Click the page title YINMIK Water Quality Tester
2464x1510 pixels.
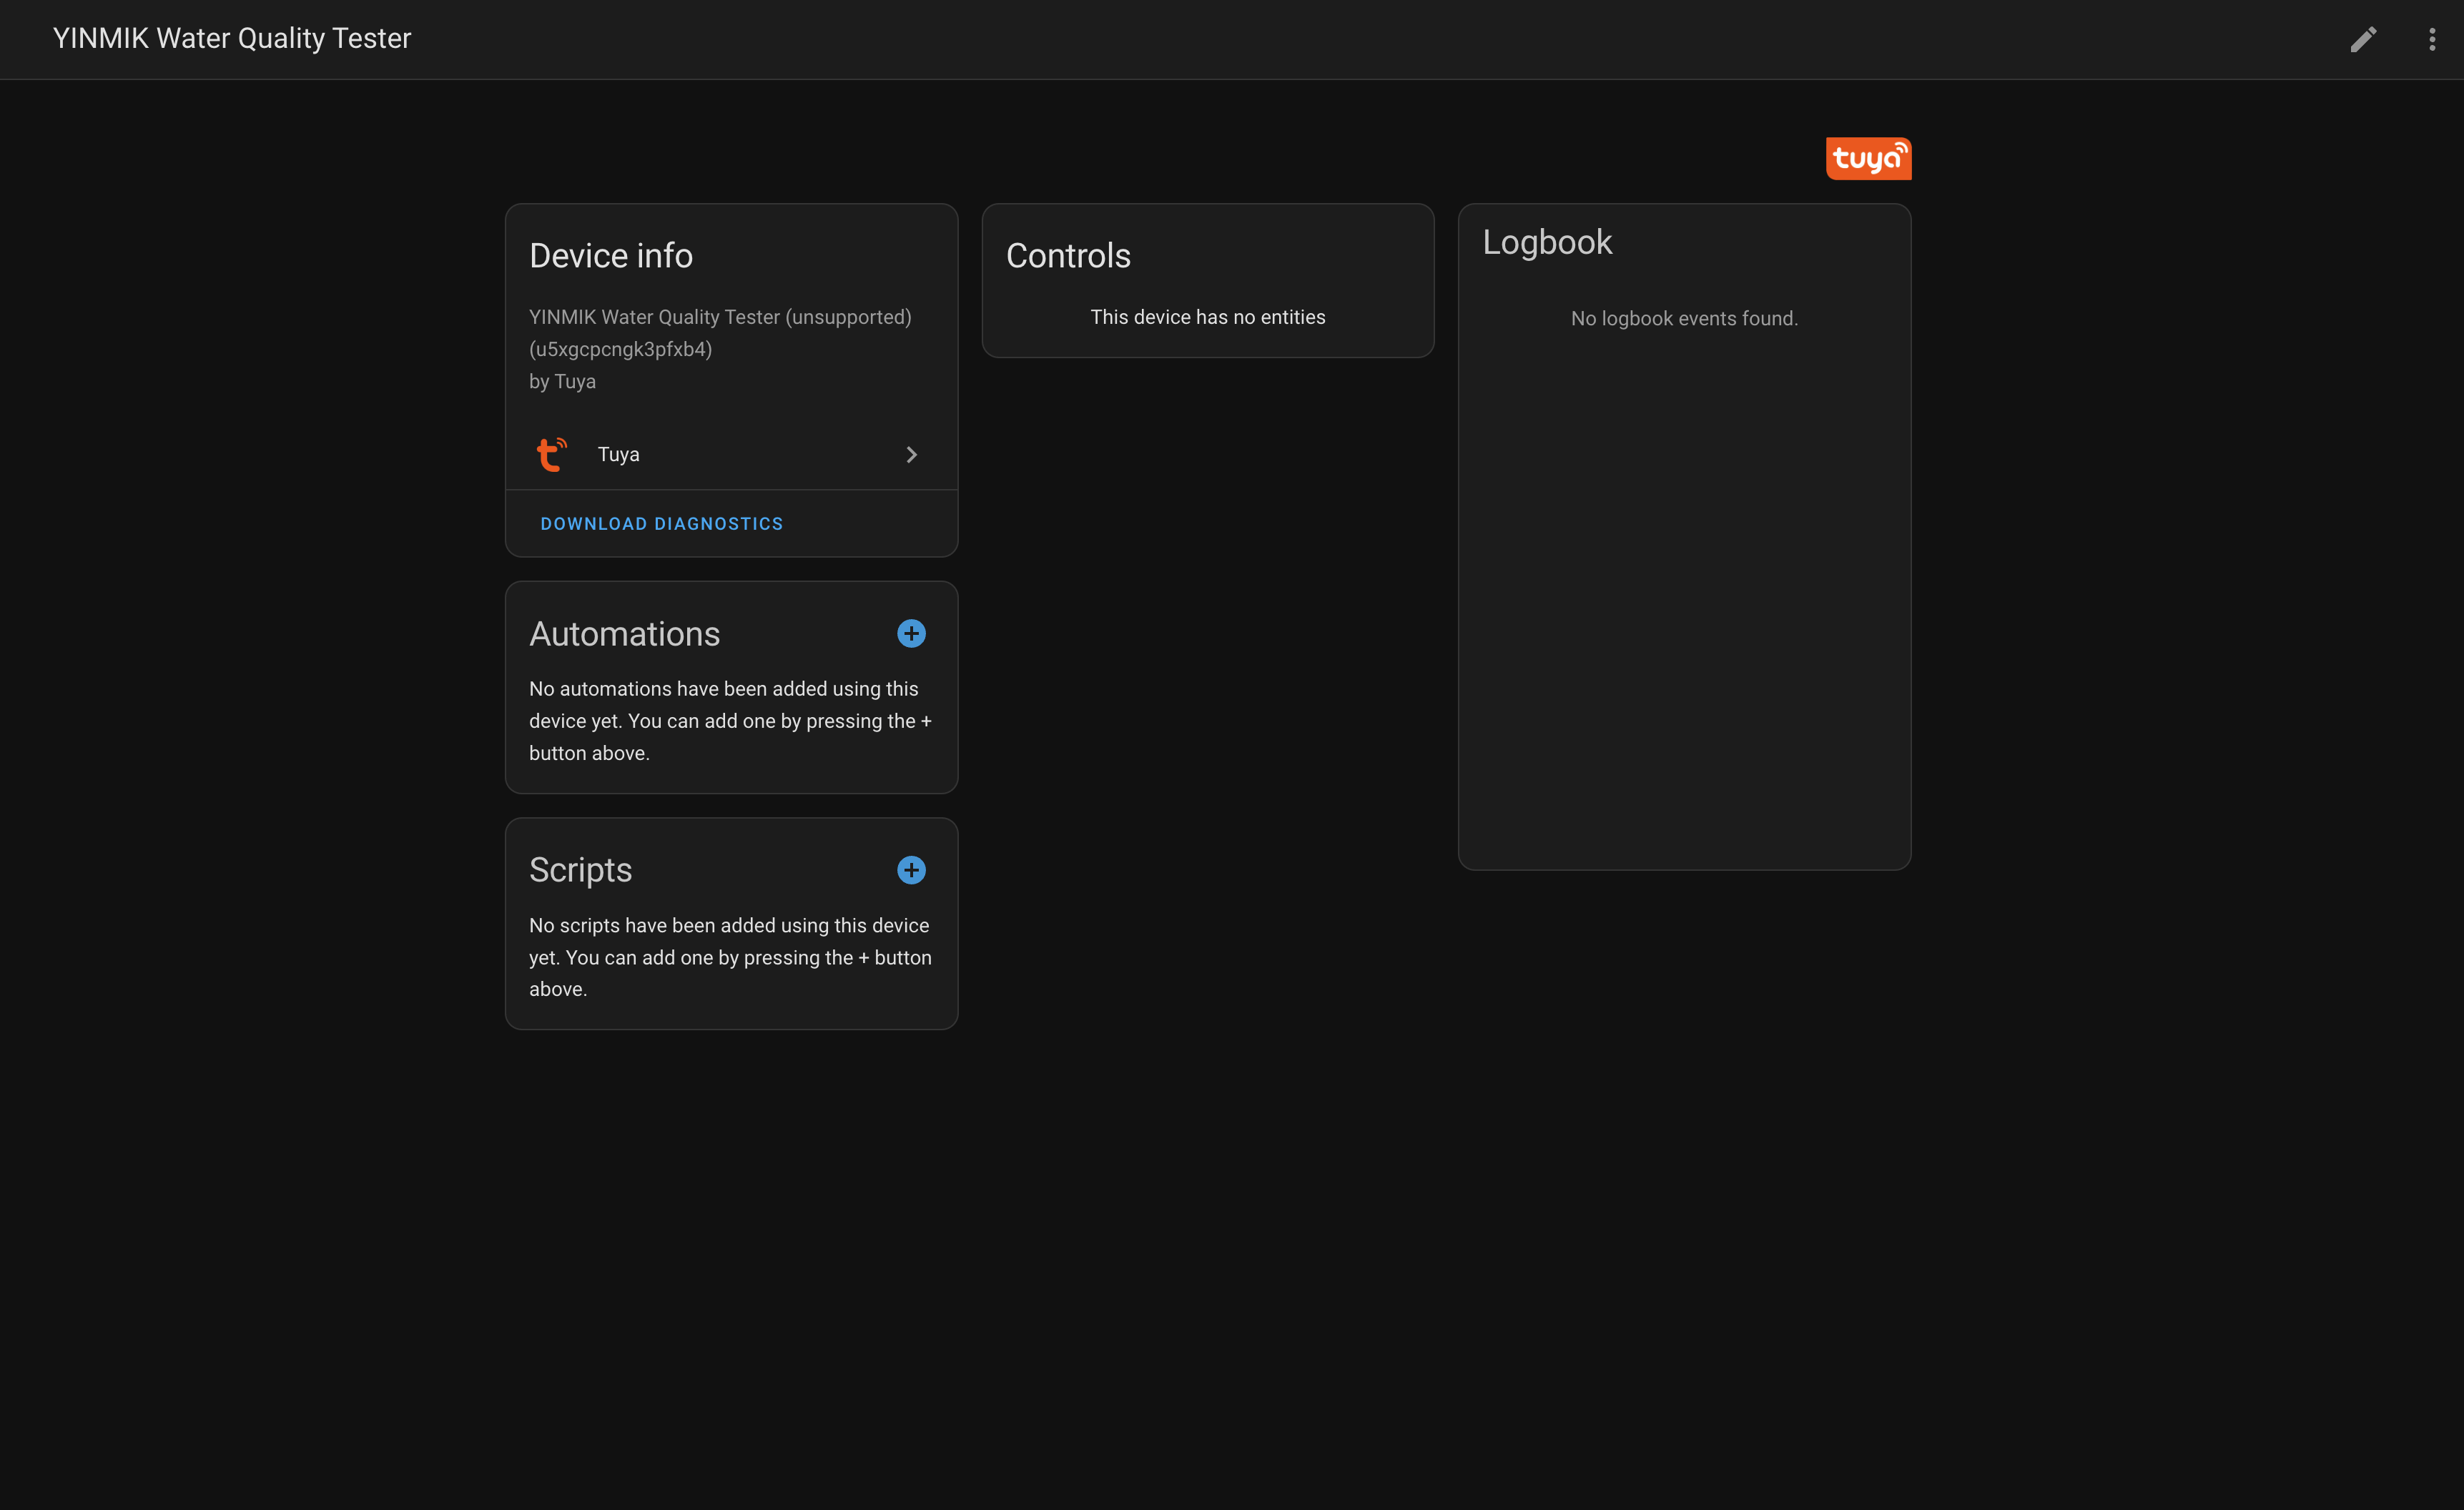click(x=232, y=38)
